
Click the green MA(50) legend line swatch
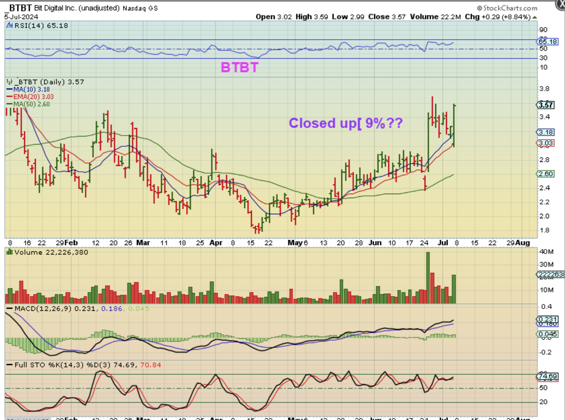point(10,104)
